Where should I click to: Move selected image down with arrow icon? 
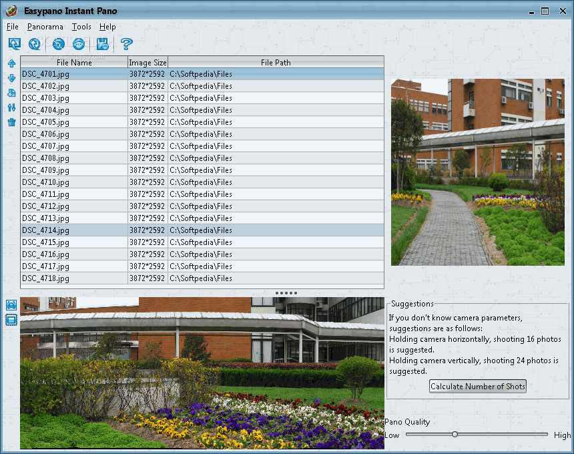tap(12, 78)
